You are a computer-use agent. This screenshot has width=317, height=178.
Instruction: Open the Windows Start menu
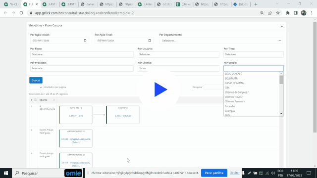point(6,173)
